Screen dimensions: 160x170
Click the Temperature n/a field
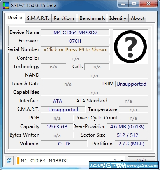(133, 110)
